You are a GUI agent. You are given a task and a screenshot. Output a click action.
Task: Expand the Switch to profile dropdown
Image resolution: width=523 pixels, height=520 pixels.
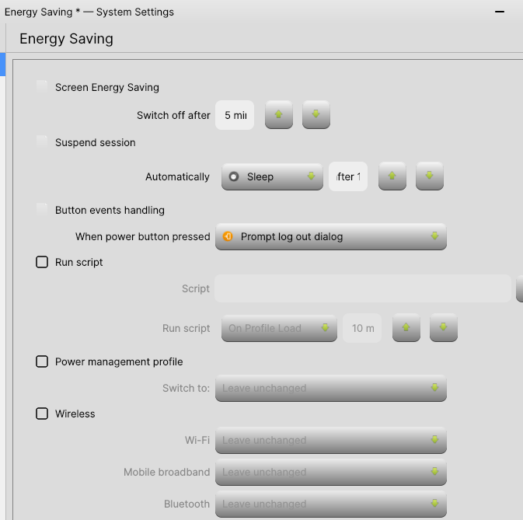[x=330, y=388]
